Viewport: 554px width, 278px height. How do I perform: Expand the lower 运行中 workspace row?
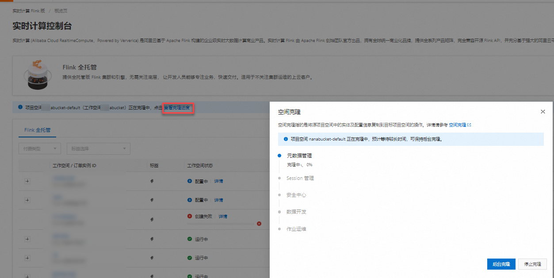pos(27,258)
